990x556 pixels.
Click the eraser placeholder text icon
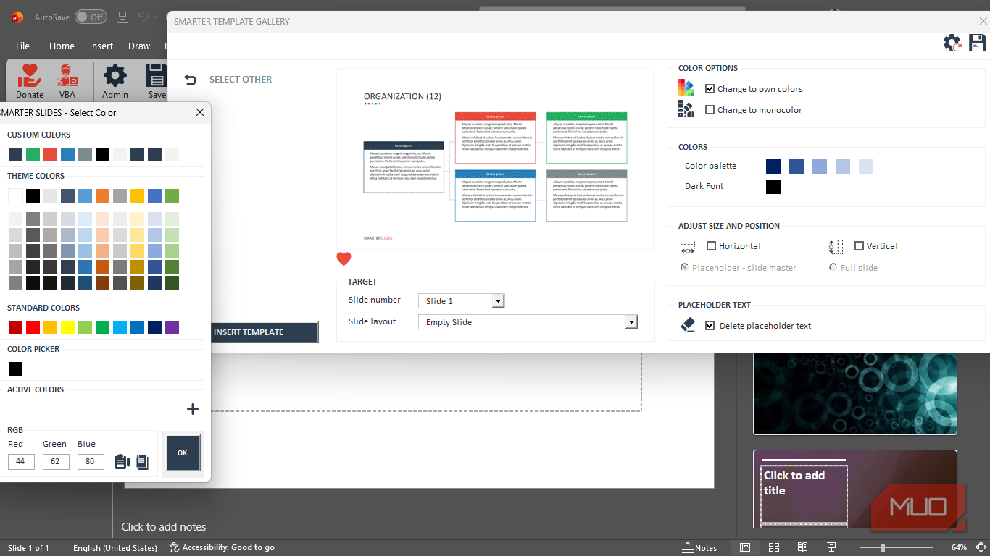pos(688,325)
